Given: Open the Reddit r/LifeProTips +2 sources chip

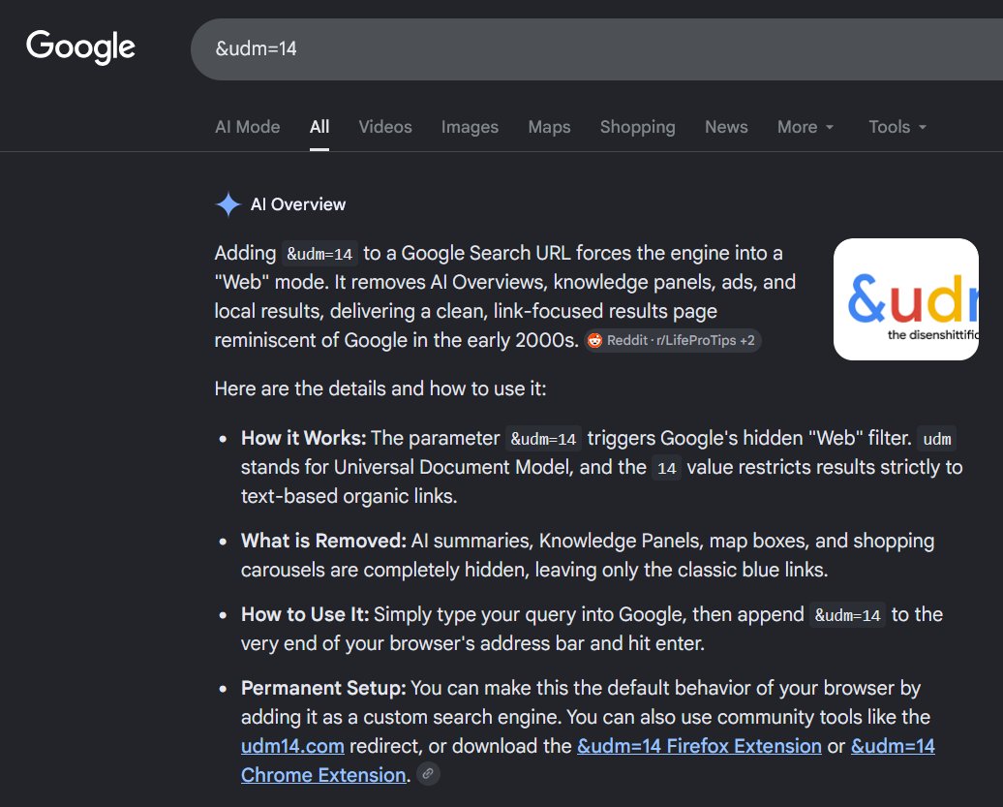Looking at the screenshot, I should (x=672, y=340).
